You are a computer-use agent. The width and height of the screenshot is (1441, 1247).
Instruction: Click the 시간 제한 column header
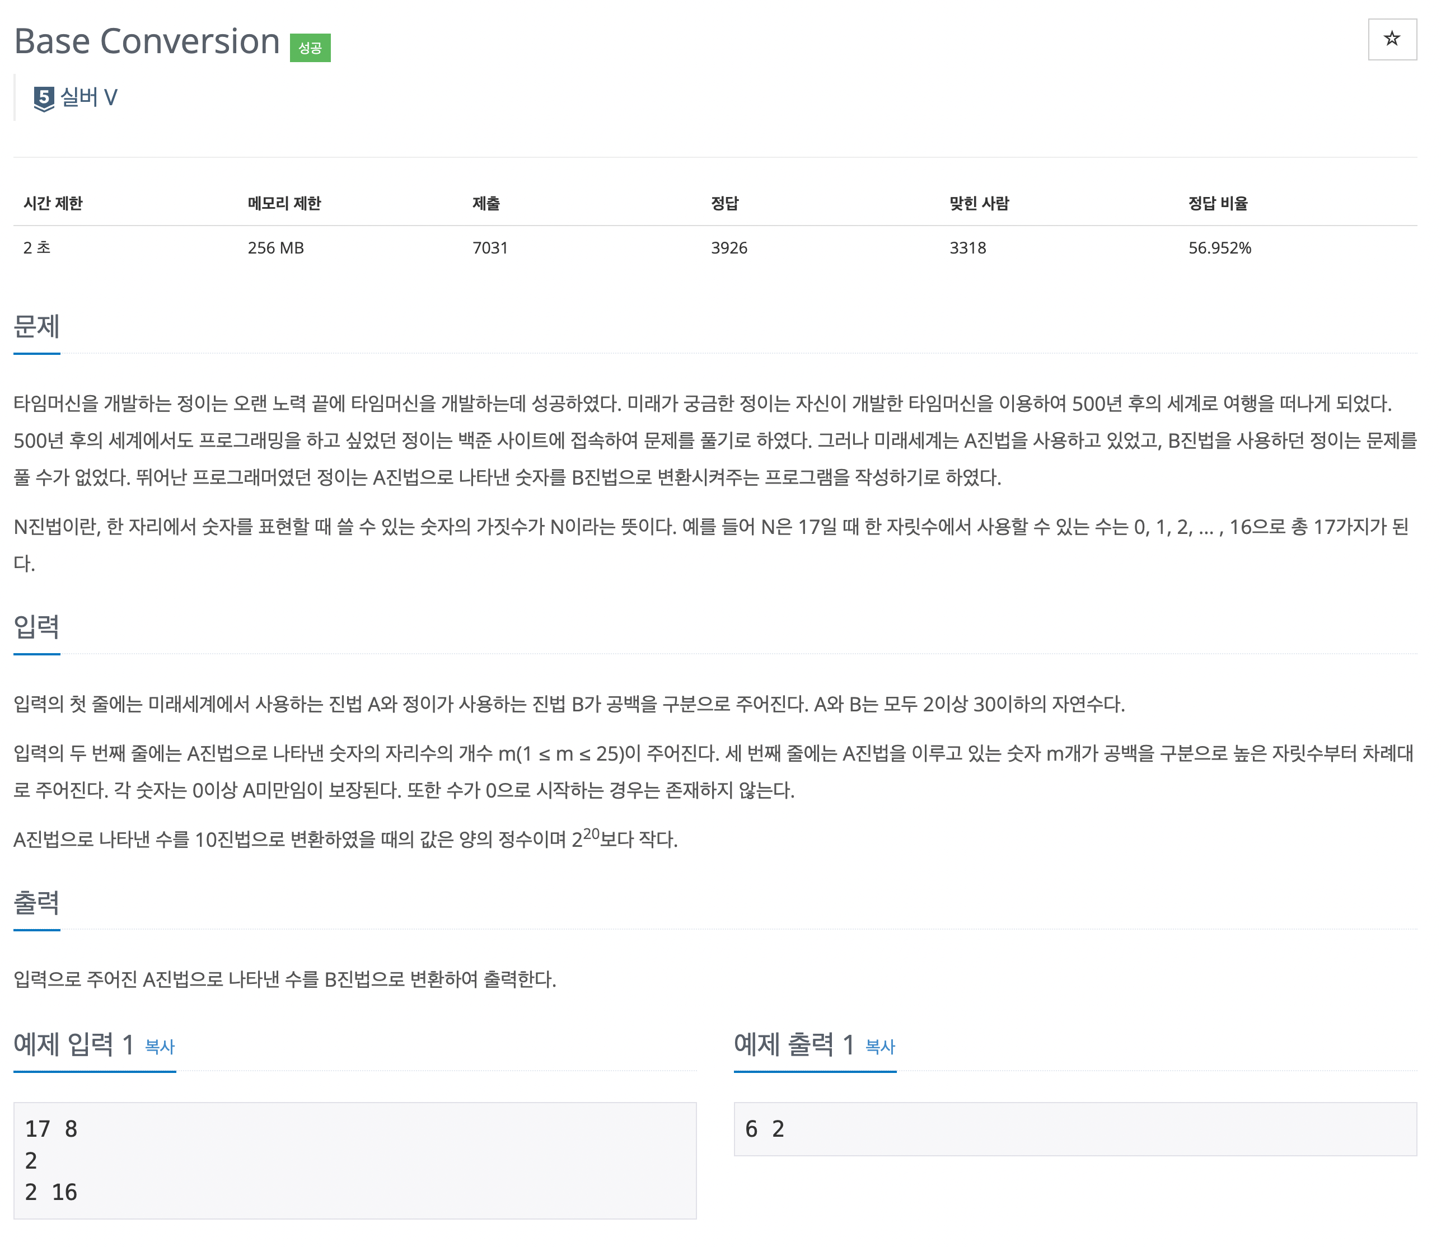53,203
